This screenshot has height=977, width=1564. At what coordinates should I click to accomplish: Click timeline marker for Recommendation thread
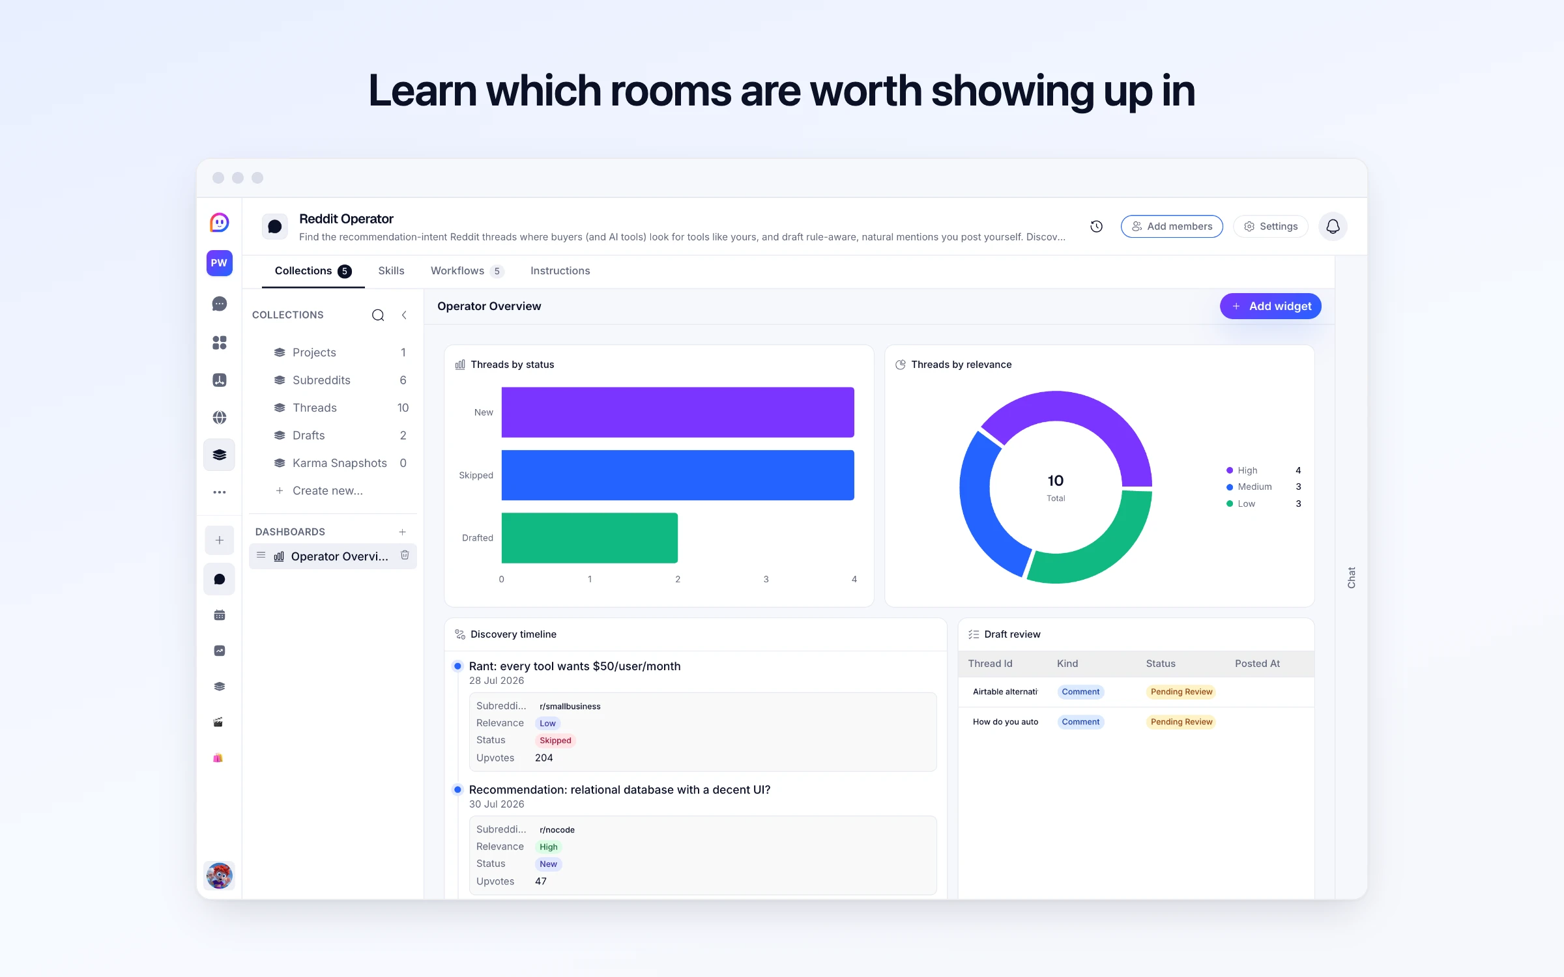tap(457, 789)
